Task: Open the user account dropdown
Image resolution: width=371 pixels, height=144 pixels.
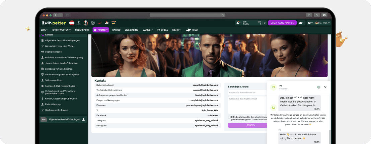Action: (x=238, y=23)
